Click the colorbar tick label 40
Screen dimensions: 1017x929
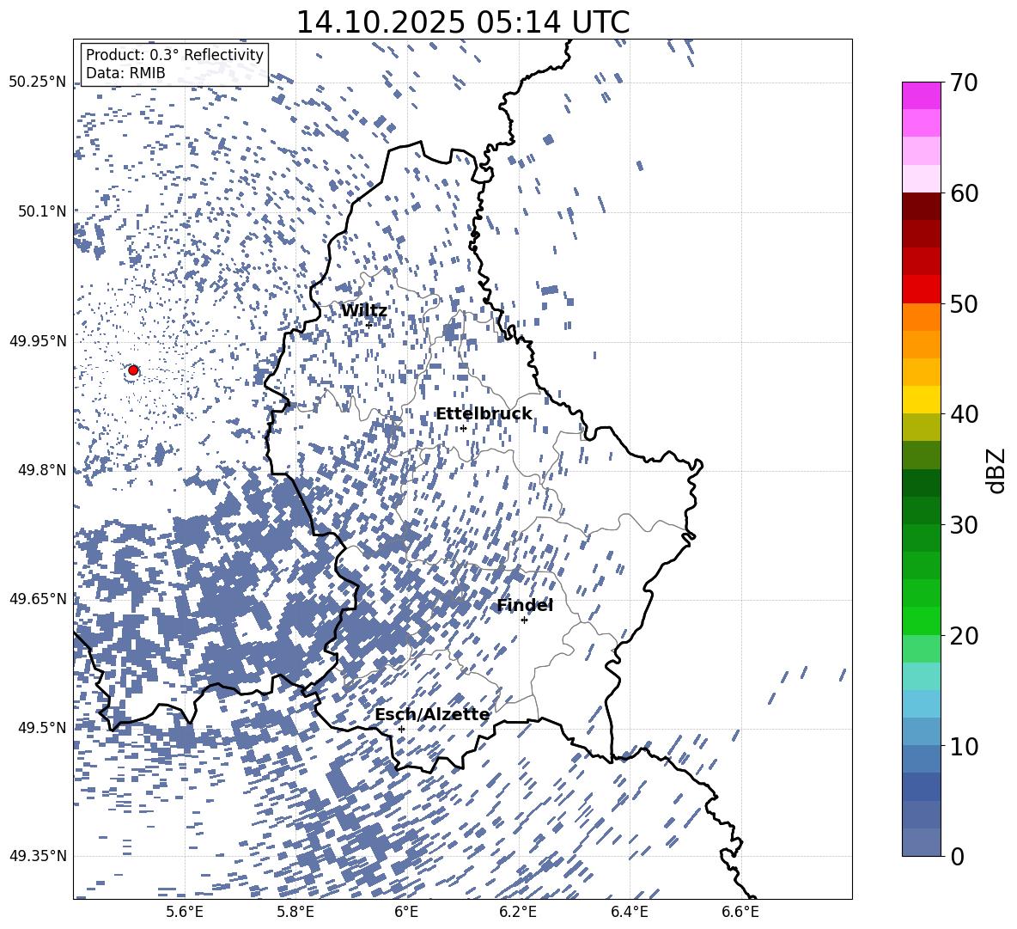pos(963,414)
